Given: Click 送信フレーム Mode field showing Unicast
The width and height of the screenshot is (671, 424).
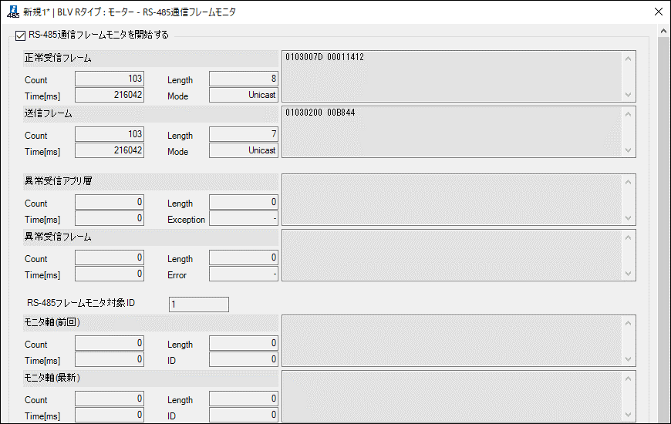Looking at the screenshot, I should click(x=244, y=150).
